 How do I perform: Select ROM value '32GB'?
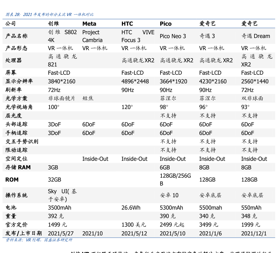click(x=54, y=180)
